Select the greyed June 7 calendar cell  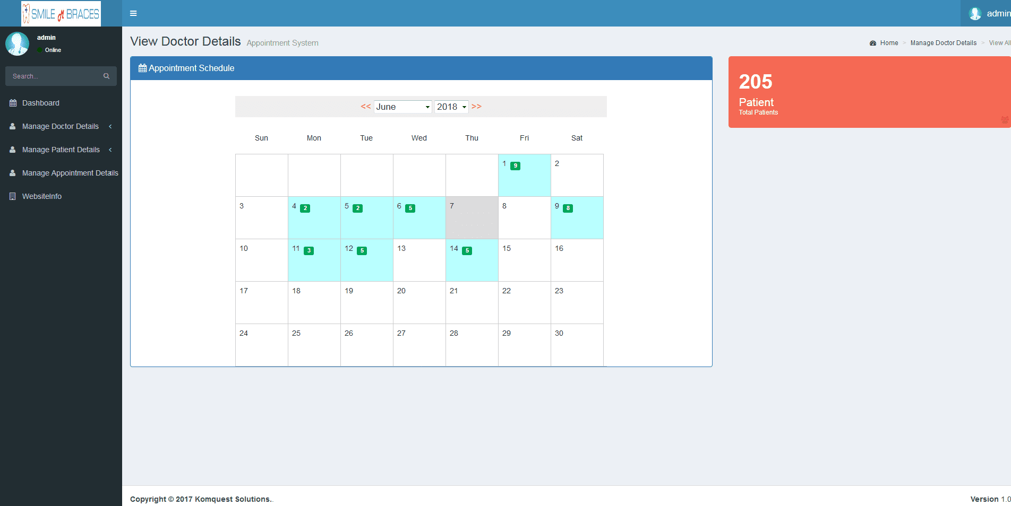(472, 217)
